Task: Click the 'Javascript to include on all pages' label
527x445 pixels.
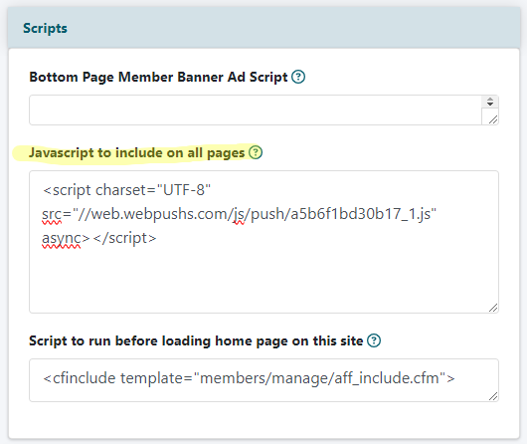Action: click(x=137, y=153)
